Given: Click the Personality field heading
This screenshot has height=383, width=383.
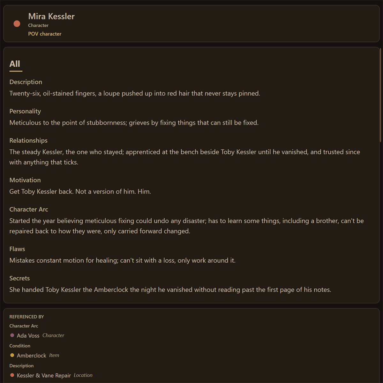Looking at the screenshot, I should pyautogui.click(x=25, y=111).
